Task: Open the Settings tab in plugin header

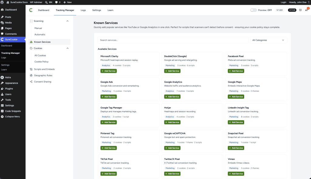Action: 97,10
